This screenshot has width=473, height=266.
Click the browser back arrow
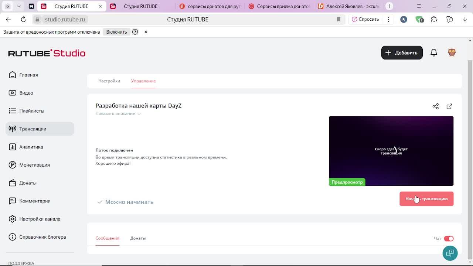coord(8,19)
